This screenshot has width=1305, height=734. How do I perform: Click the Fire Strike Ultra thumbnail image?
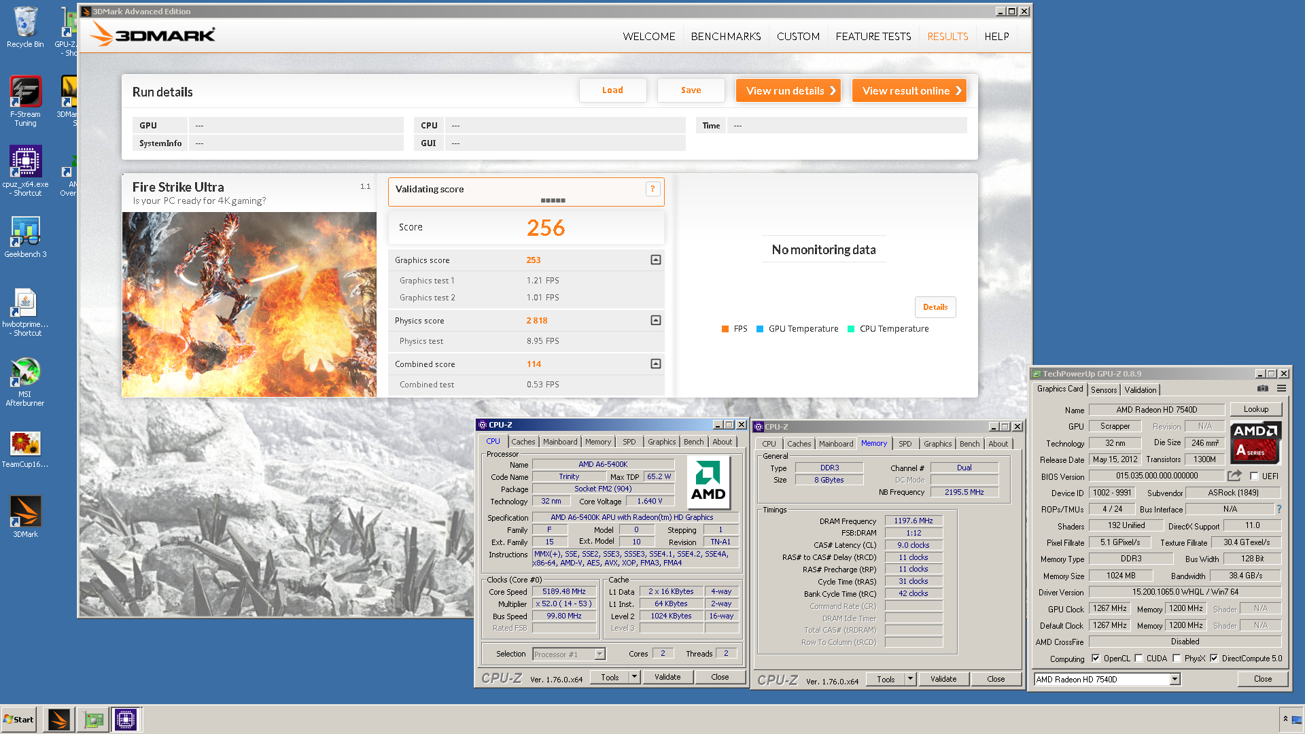pos(249,304)
